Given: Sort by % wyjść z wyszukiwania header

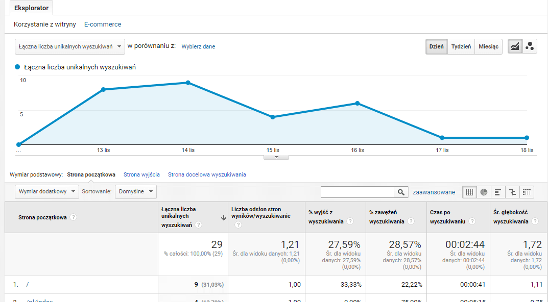Looking at the screenshot, I should tap(326, 217).
